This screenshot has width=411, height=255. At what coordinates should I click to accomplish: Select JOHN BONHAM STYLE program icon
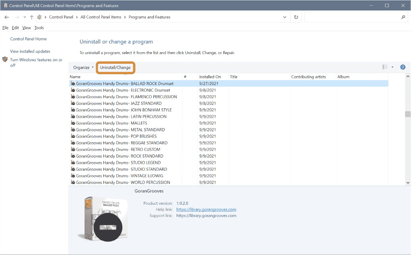coord(73,109)
